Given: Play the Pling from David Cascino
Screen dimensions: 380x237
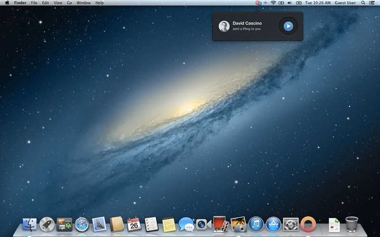Looking at the screenshot, I should click(288, 26).
